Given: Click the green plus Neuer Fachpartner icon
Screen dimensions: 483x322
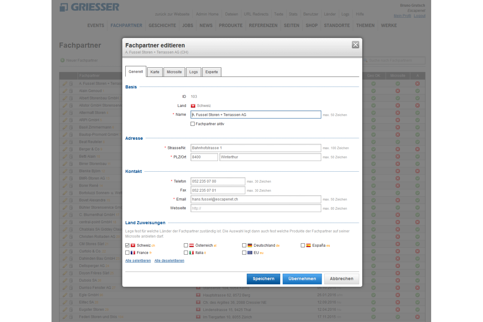Looking at the screenshot, I should [62, 60].
